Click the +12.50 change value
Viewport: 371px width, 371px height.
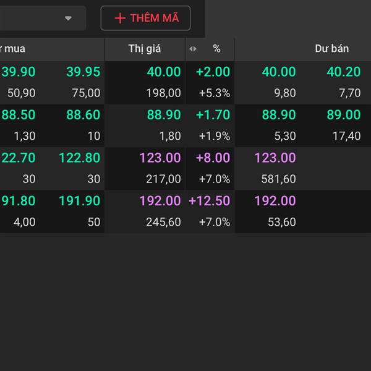point(210,201)
